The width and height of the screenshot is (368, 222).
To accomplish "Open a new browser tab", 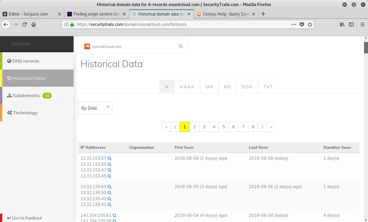I will tap(263, 14).
